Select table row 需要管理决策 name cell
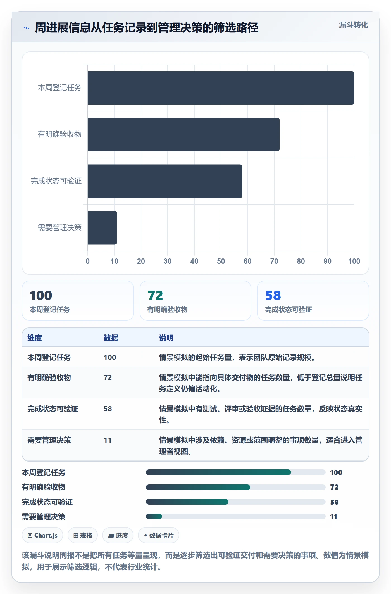The image size is (391, 594). [x=49, y=440]
